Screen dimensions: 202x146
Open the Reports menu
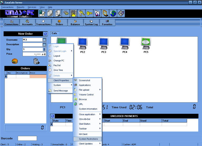[21, 7]
